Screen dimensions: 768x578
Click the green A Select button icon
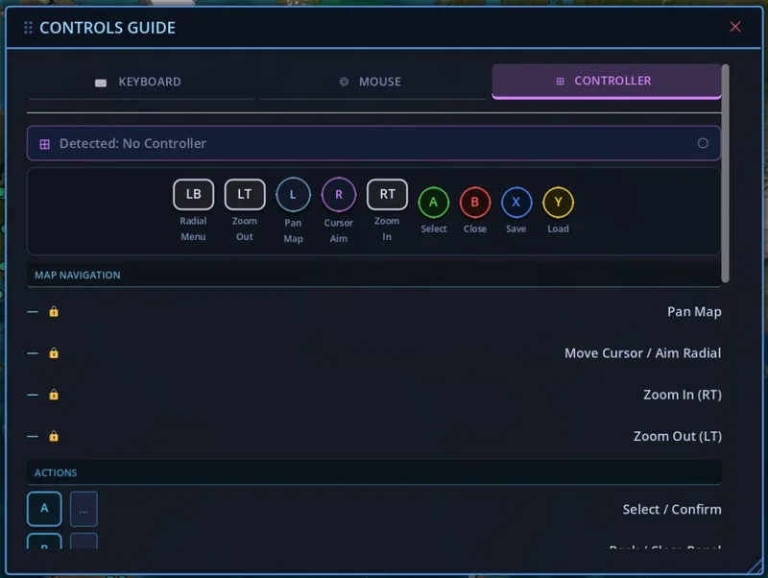[434, 203]
